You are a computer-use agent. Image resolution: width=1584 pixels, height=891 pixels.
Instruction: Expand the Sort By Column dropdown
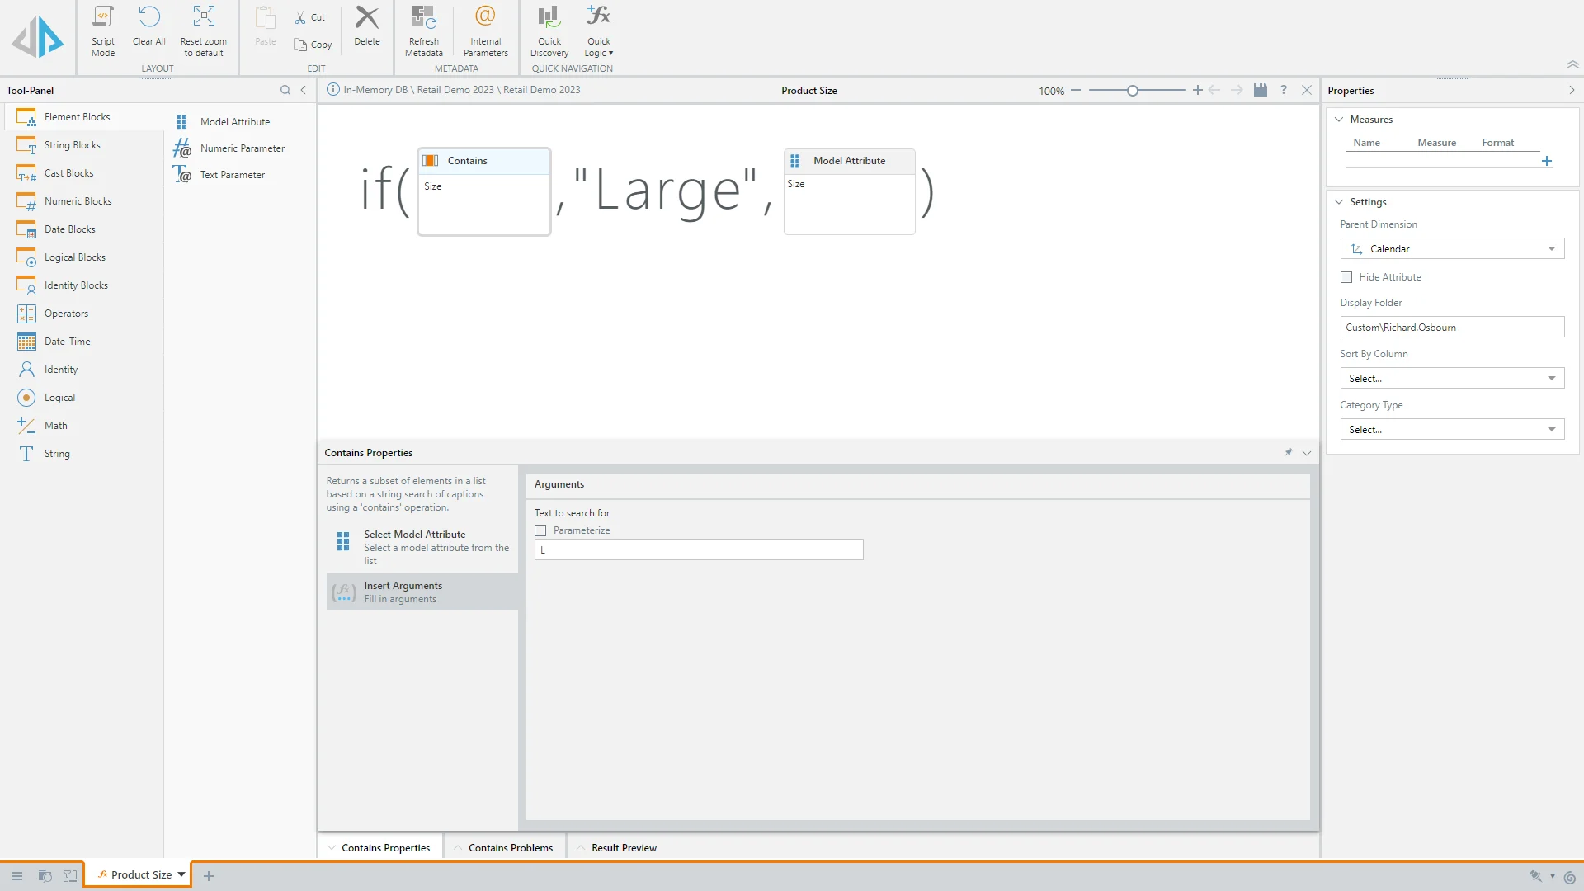tap(1452, 379)
